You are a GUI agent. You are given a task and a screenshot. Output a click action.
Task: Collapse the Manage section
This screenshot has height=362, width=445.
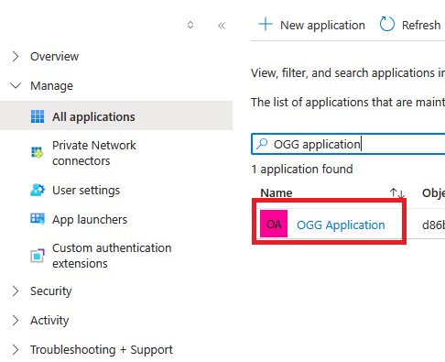pyautogui.click(x=16, y=85)
